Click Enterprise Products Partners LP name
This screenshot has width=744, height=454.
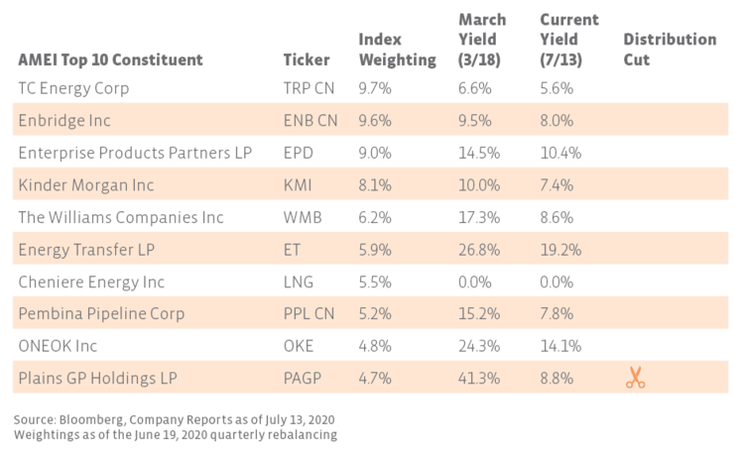coord(137,153)
